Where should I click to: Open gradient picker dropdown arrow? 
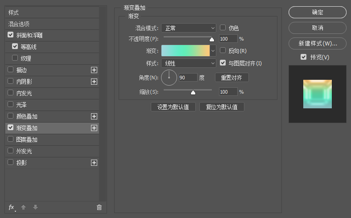click(213, 50)
